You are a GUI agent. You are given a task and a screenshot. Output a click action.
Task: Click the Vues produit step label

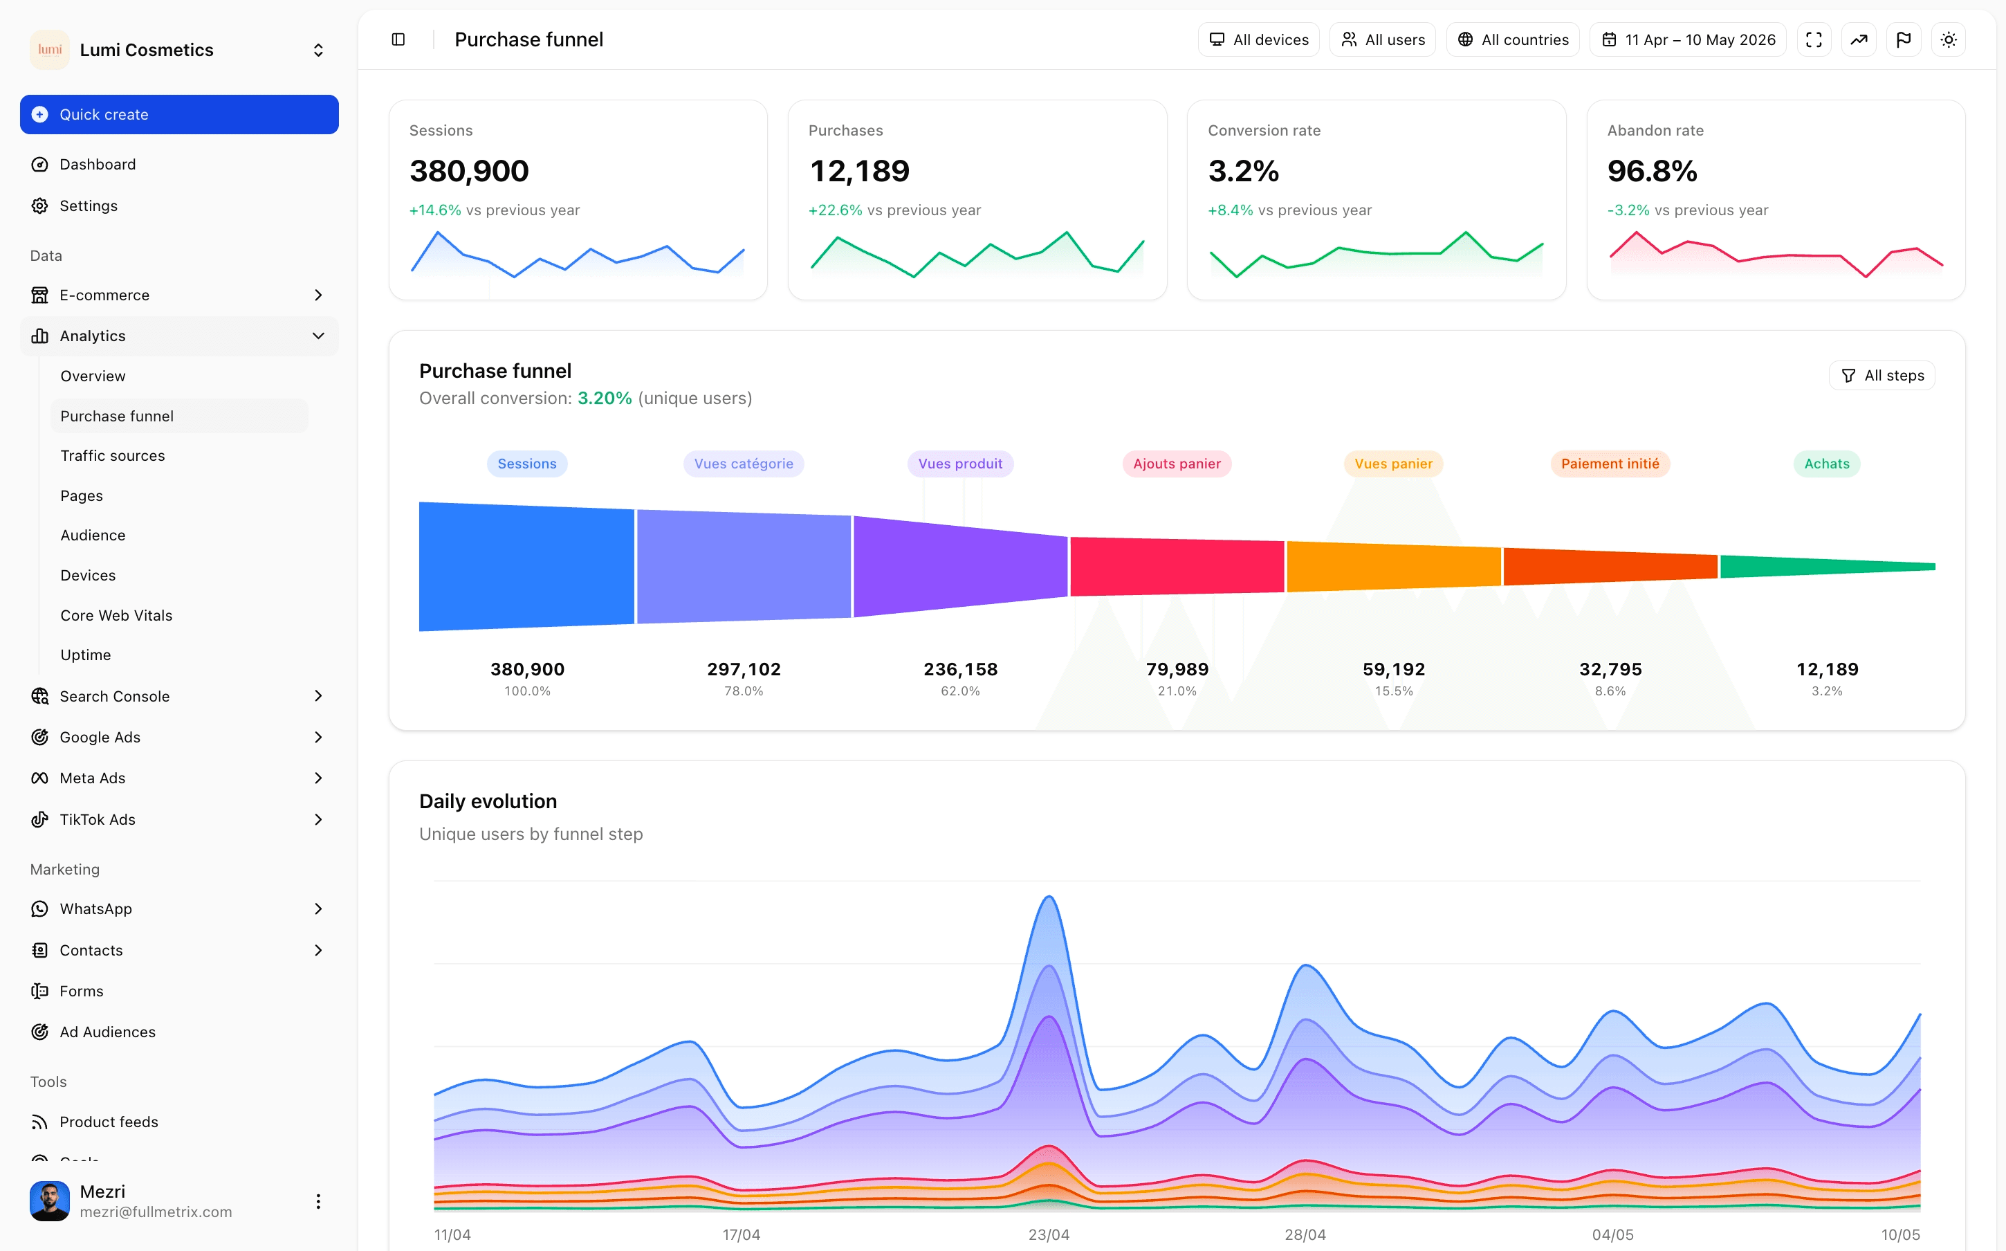(x=960, y=464)
